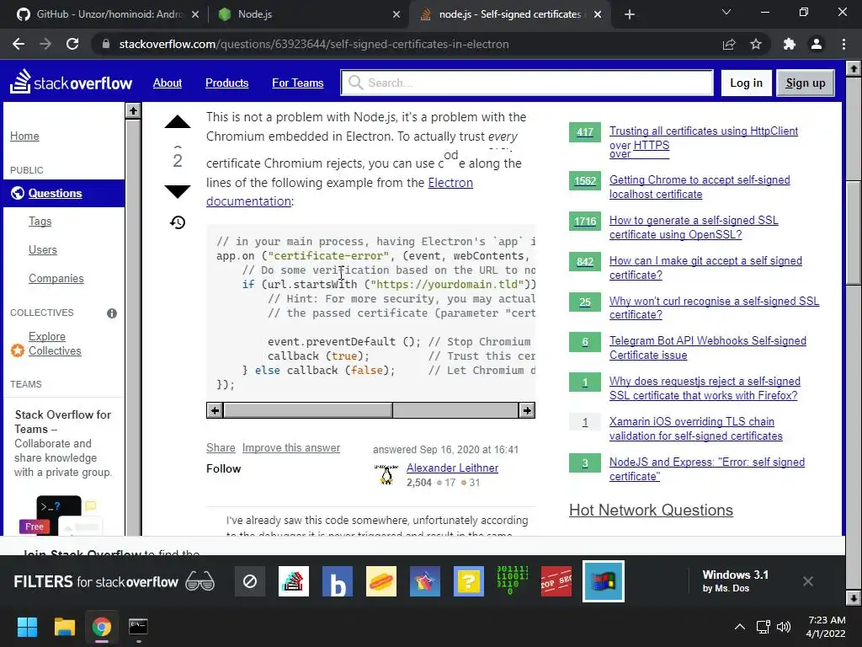Screen dimensions: 862x647
Task: Open the share page icon in the address bar
Action: click(x=729, y=44)
